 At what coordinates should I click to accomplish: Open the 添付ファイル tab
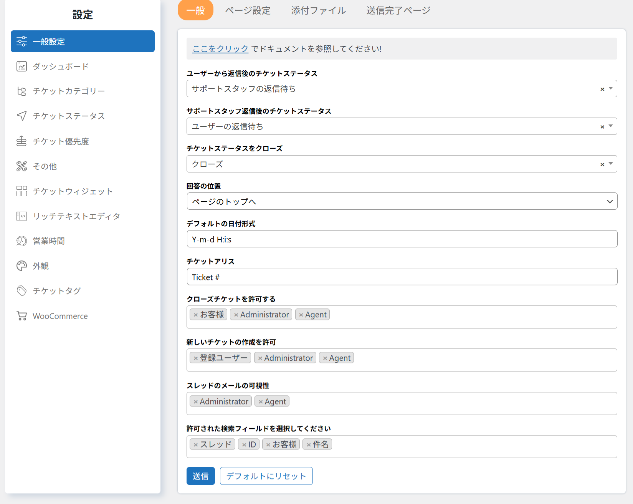[318, 10]
